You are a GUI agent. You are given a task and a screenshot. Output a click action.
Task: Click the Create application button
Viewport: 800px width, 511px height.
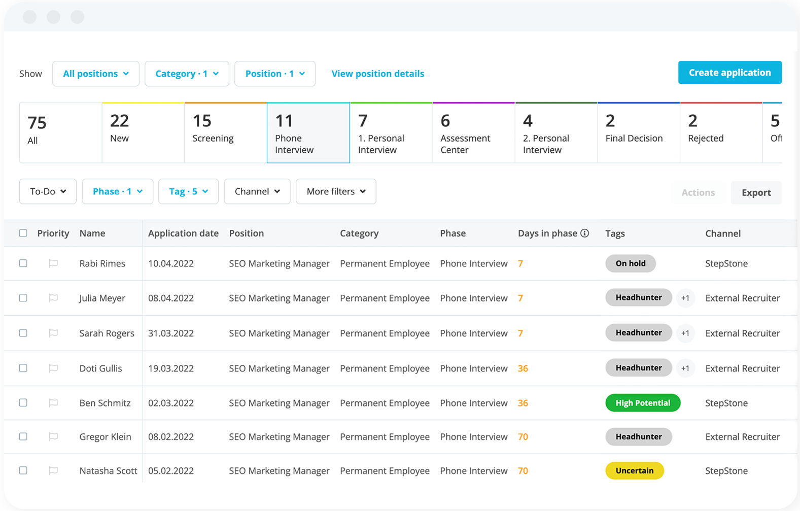tap(730, 73)
